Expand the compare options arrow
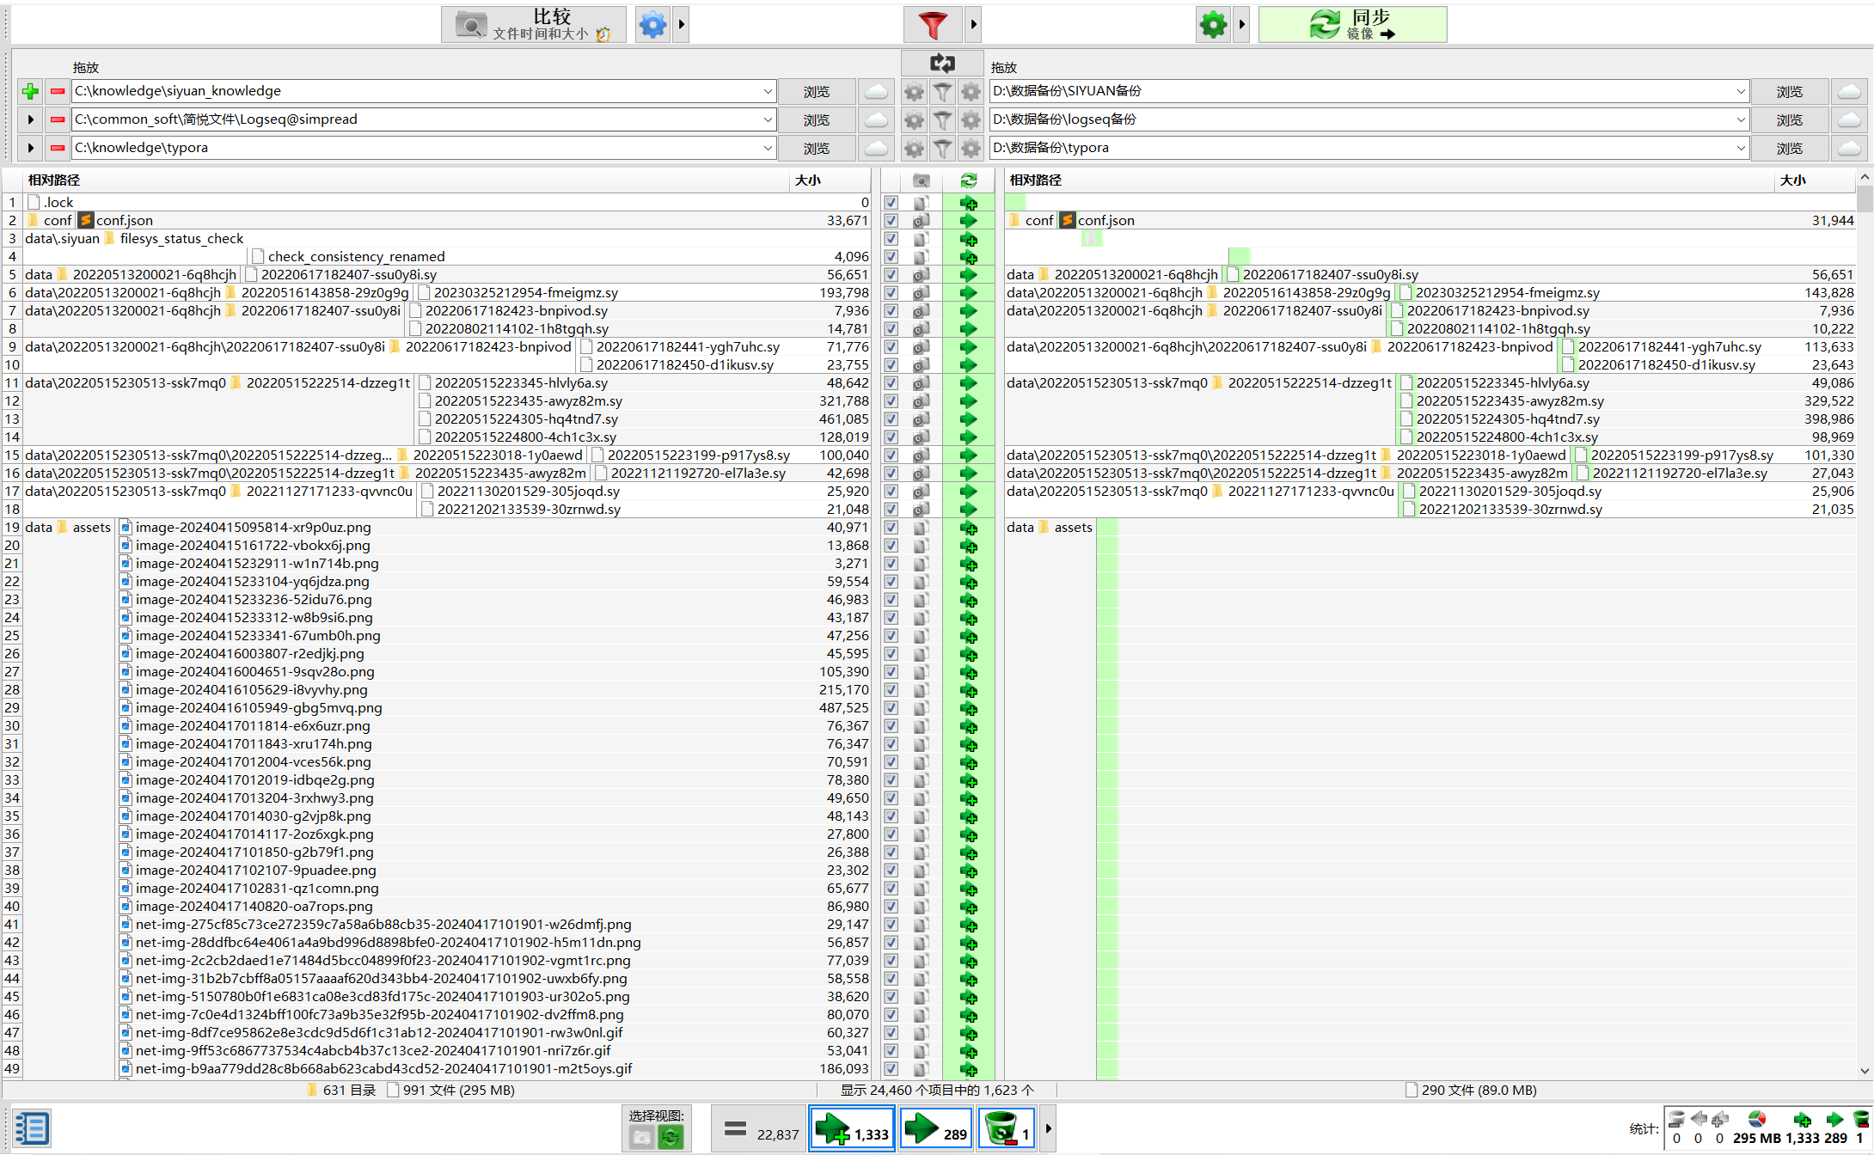The height and width of the screenshot is (1155, 1874). (x=682, y=25)
